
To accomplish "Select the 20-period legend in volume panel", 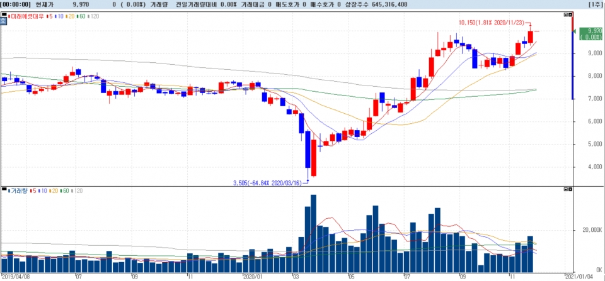I will coord(53,190).
